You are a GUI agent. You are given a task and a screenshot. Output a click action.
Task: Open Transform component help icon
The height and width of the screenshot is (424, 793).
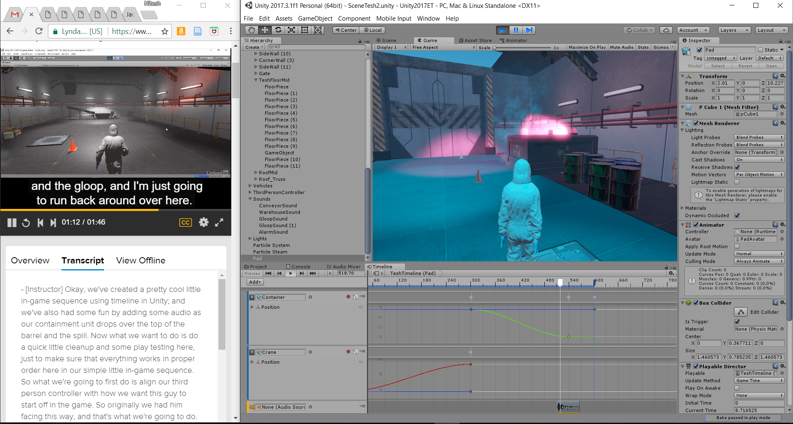click(x=775, y=76)
